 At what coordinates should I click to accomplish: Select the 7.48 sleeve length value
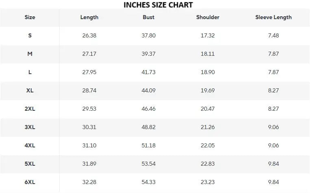tap(273, 35)
